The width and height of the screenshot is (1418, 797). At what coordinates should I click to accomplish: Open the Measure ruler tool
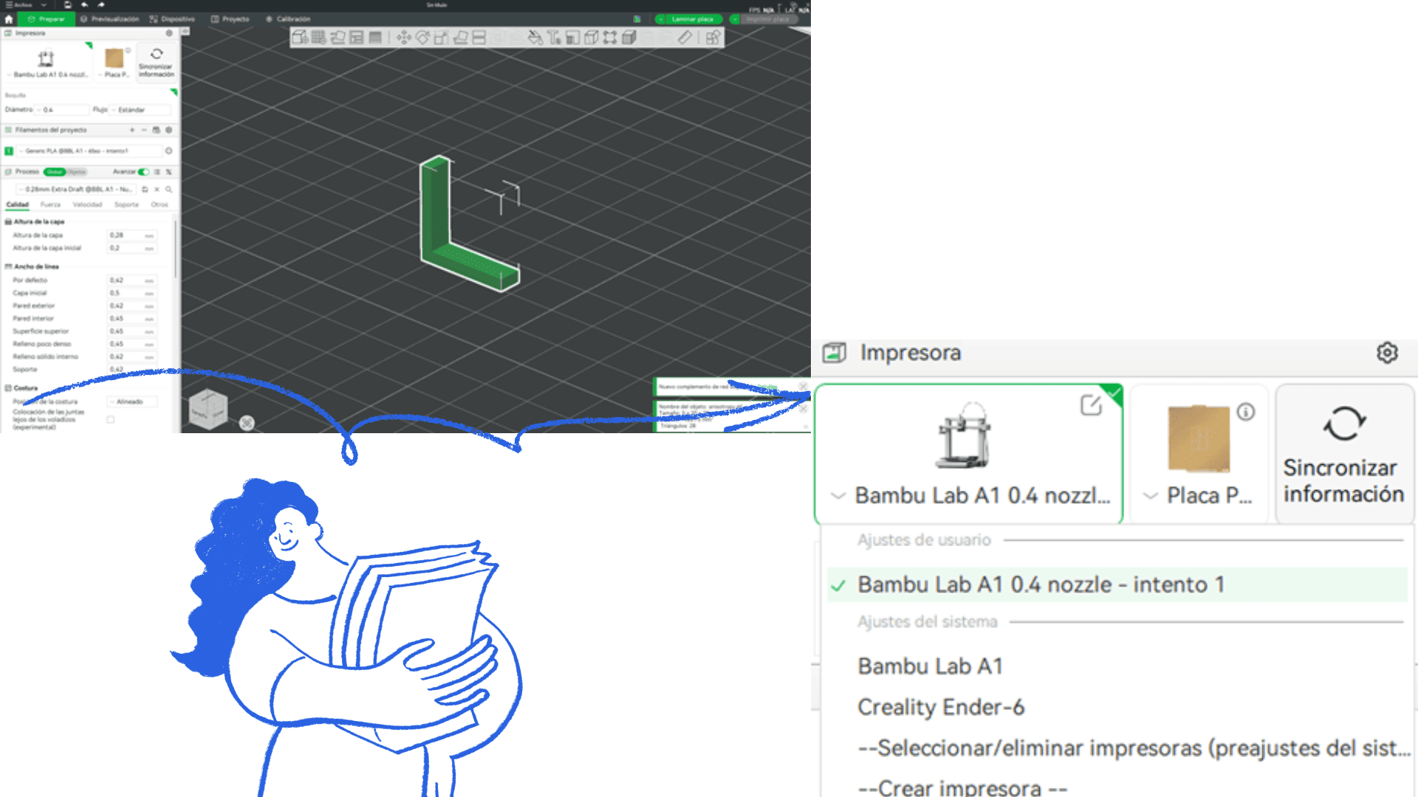685,38
